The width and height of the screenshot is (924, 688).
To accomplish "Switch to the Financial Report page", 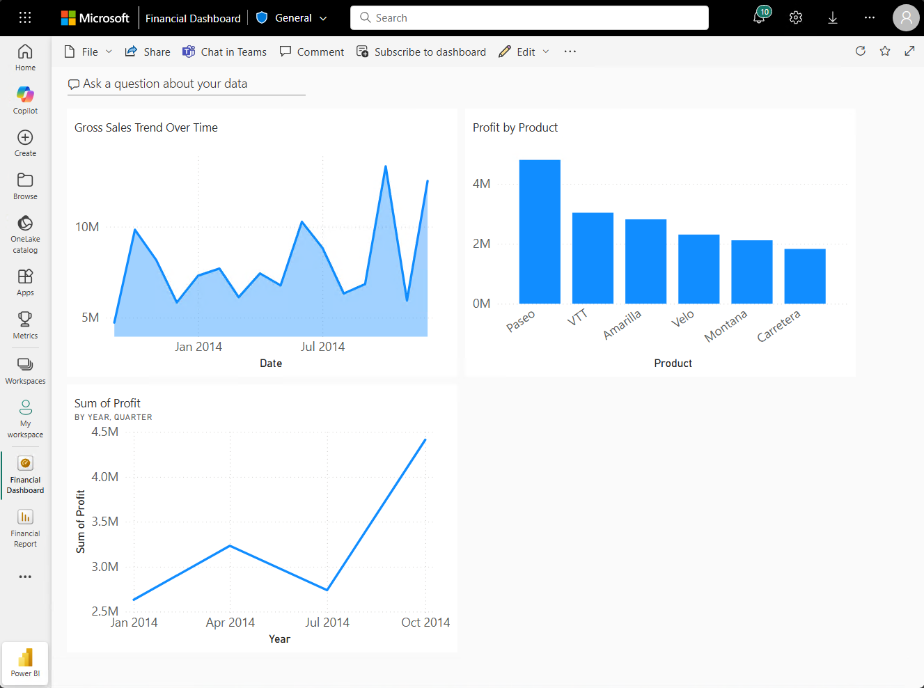I will pyautogui.click(x=25, y=527).
